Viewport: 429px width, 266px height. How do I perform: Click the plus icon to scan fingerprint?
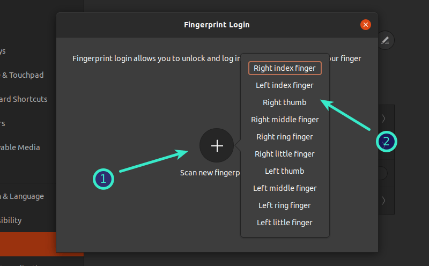(x=217, y=146)
